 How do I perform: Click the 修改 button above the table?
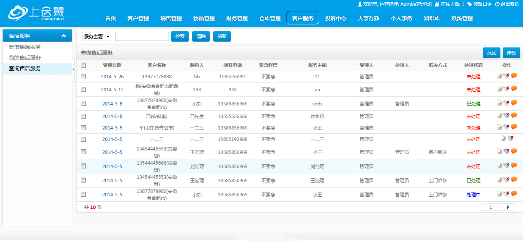coord(512,53)
